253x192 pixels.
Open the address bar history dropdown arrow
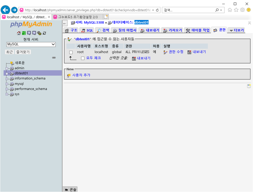(153, 10)
